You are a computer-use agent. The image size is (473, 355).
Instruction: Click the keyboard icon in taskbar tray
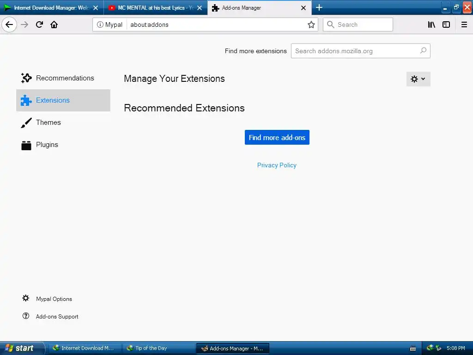[413, 349]
